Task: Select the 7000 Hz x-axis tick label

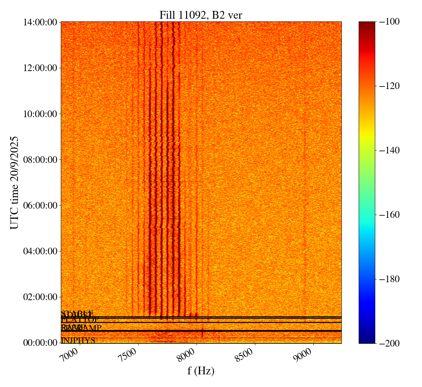Action: 73,355
